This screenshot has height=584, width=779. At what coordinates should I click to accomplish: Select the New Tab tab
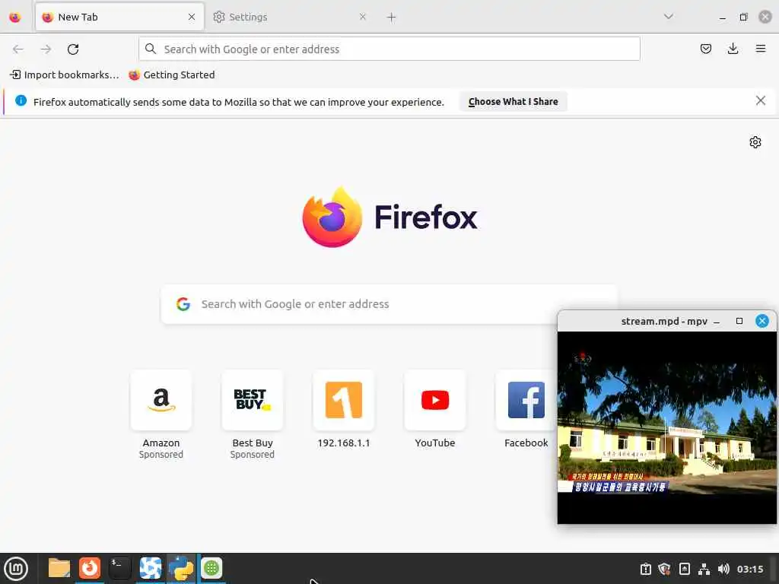pos(119,17)
